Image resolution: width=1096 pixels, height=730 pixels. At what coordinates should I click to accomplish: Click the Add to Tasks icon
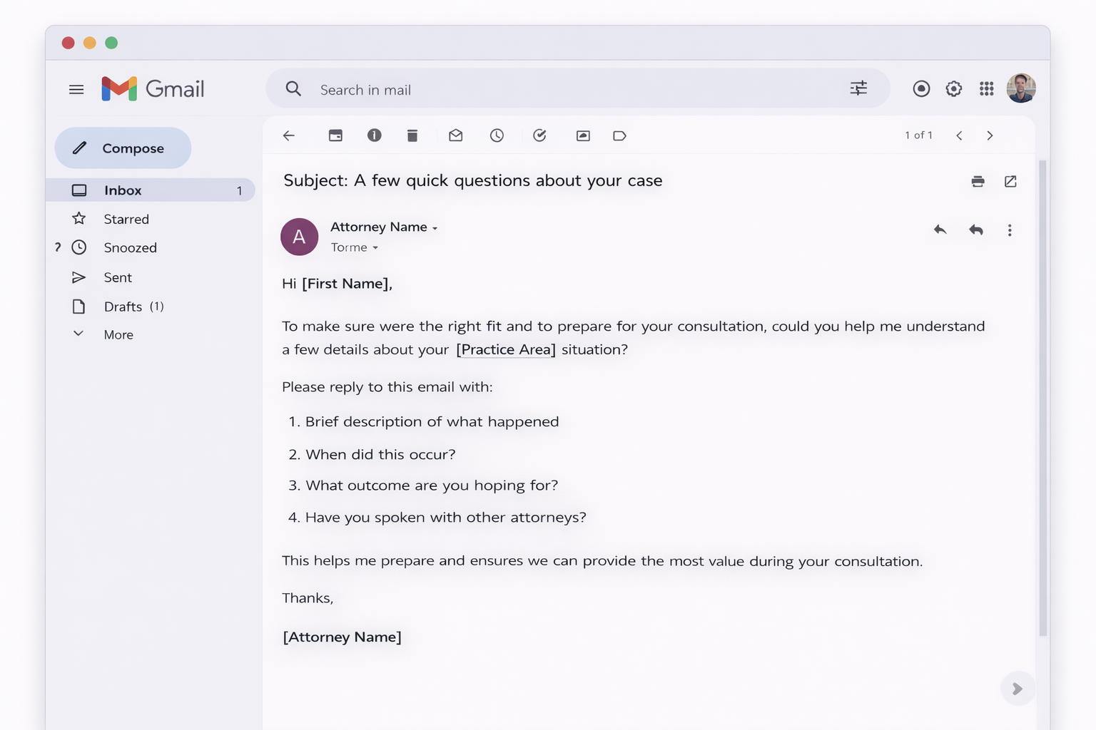[540, 135]
